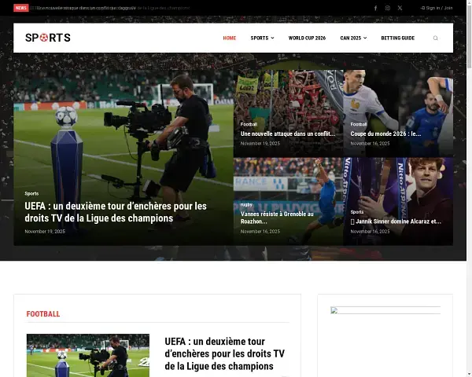Image resolution: width=472 pixels, height=377 pixels.
Task: Go to the HOME menu item
Action: (x=229, y=38)
